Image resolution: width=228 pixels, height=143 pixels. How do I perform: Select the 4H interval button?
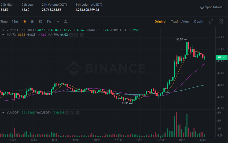32,21
